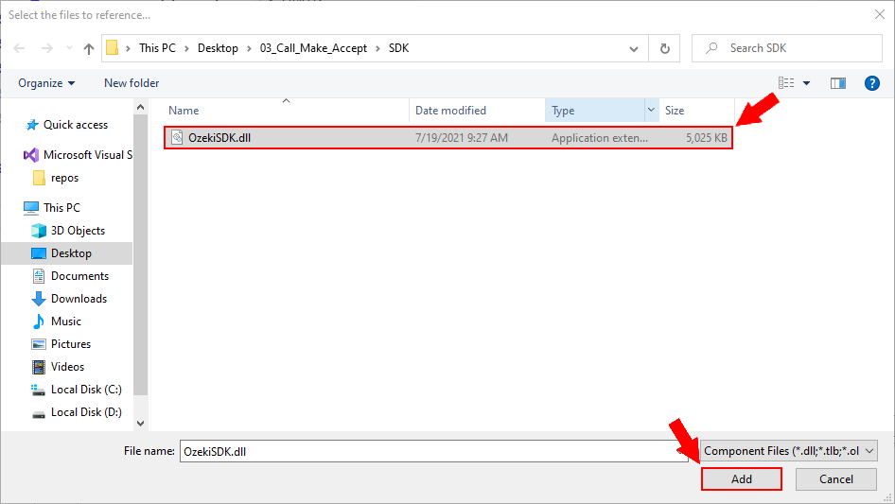This screenshot has width=895, height=504.
Task: Click into Search SDK field
Action: pos(787,48)
